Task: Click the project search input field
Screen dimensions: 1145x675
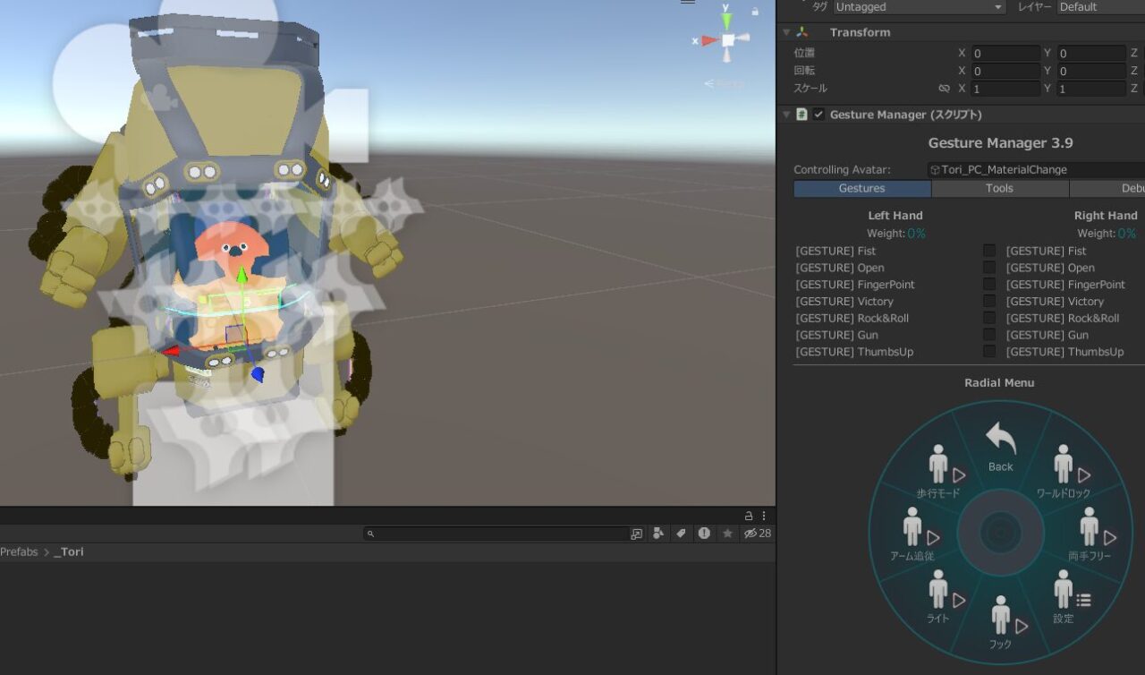Action: point(501,534)
